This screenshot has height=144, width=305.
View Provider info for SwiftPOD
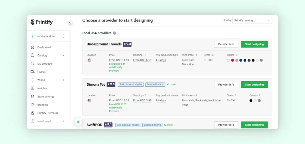click(x=226, y=125)
